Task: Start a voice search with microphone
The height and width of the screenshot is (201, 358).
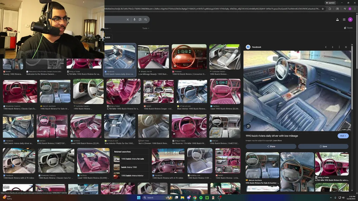Action: [x=135, y=20]
